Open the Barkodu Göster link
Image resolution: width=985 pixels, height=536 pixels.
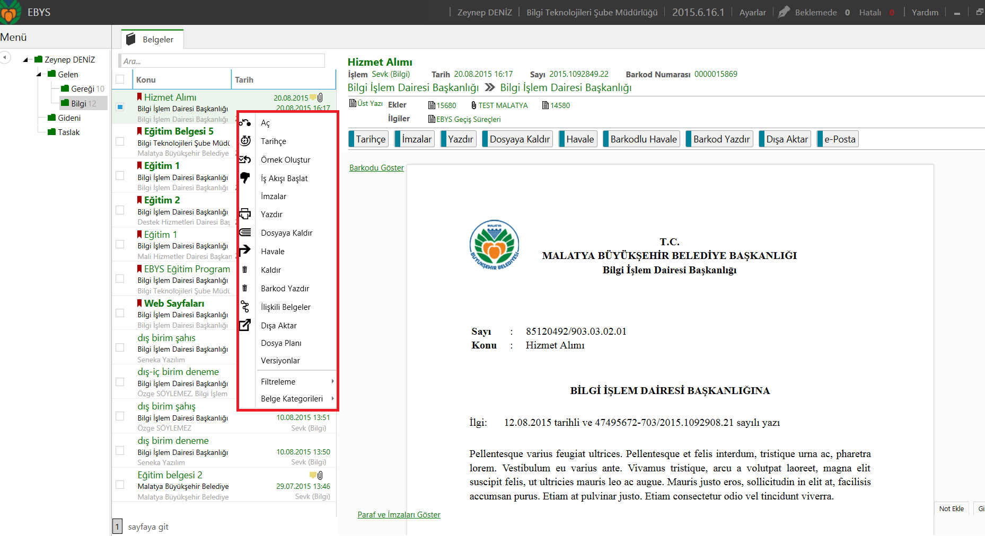point(376,167)
